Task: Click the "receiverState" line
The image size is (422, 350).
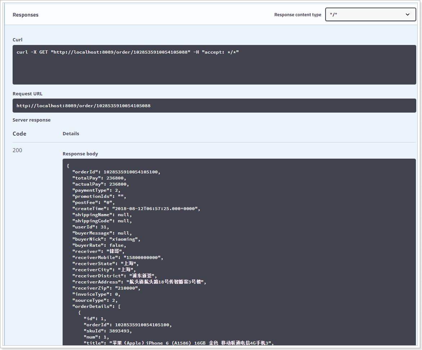Action: point(105,264)
